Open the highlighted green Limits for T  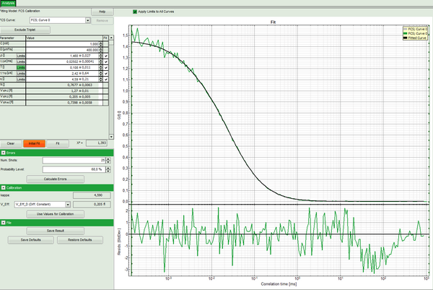[x=22, y=67]
